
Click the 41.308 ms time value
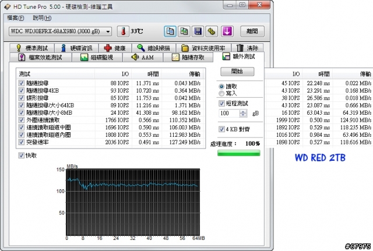coord(147,112)
